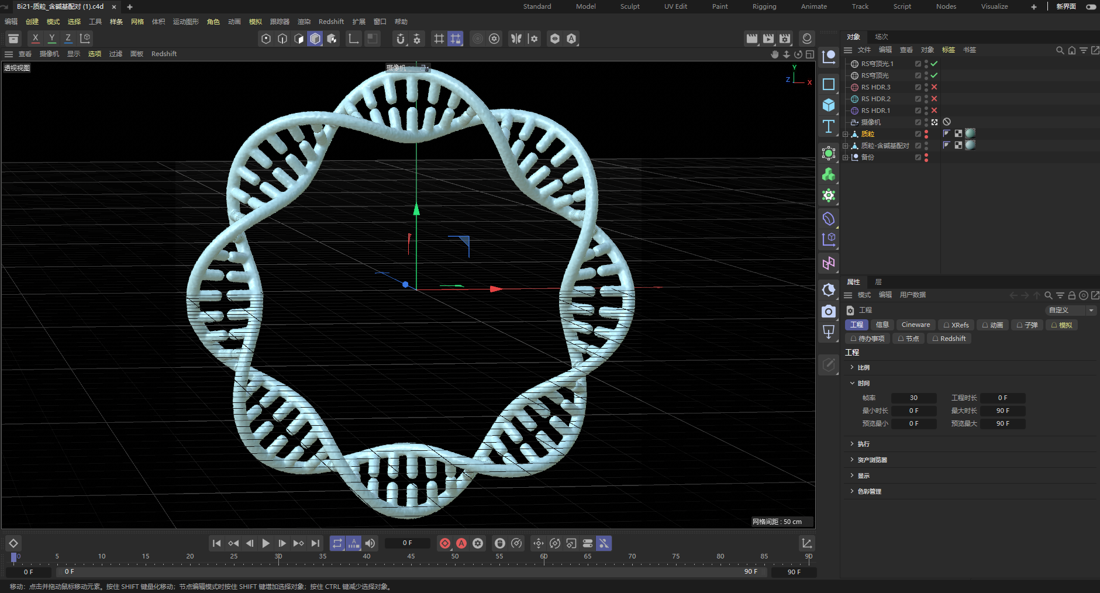
Task: Toggle green check on RS穹顶光 object
Action: point(934,75)
